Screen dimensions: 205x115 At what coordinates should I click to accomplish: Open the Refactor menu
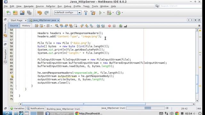click(51, 6)
